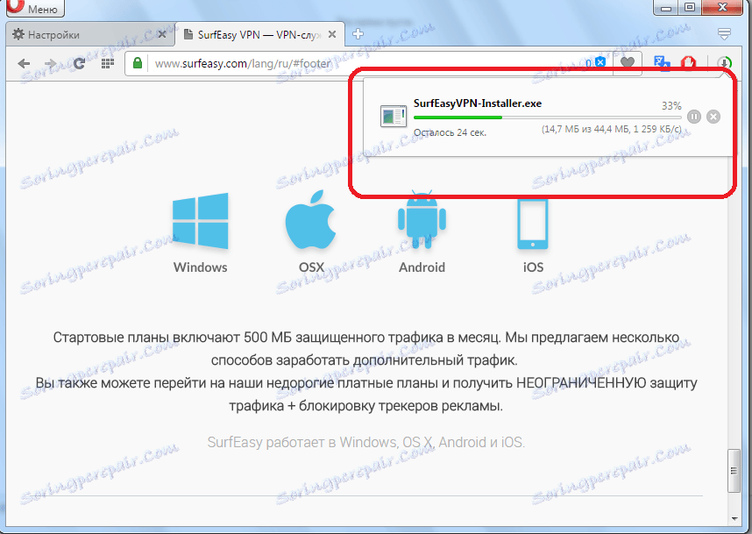This screenshot has width=752, height=534.
Task: Click the red hand ad-blocker icon
Action: point(688,61)
